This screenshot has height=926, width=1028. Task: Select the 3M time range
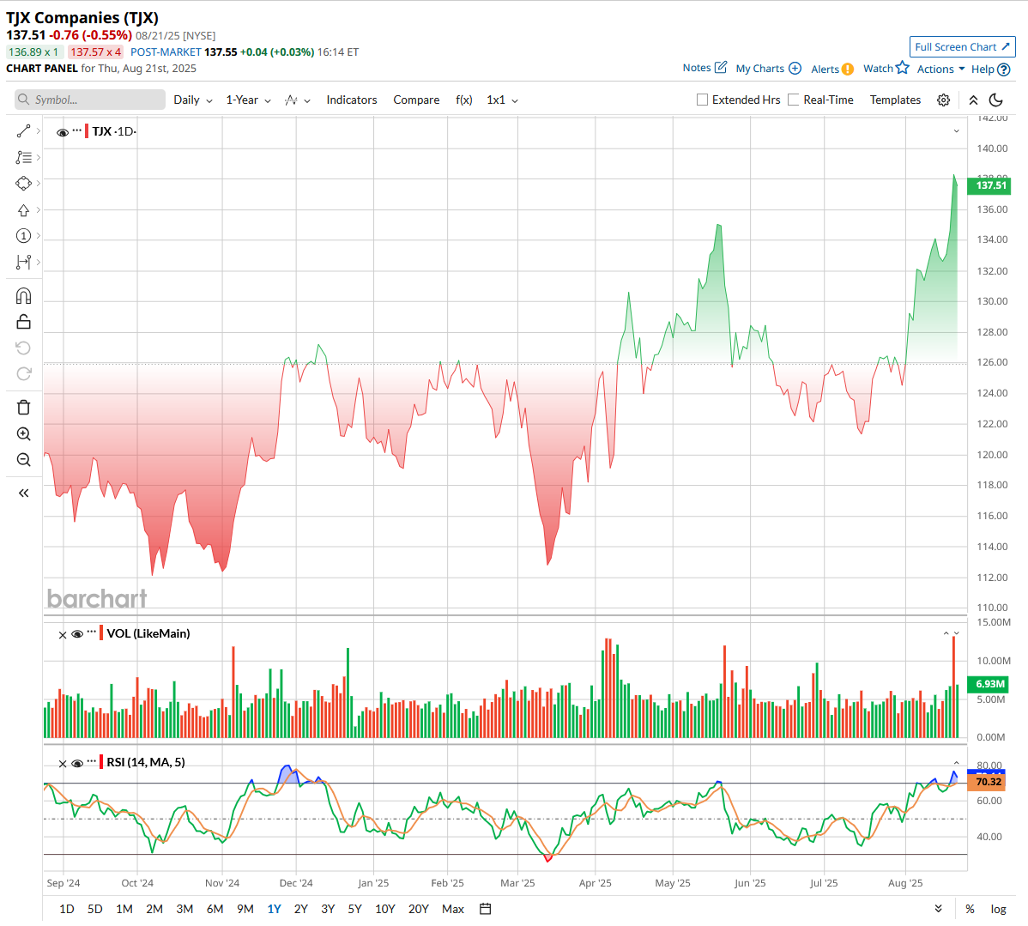pos(184,909)
